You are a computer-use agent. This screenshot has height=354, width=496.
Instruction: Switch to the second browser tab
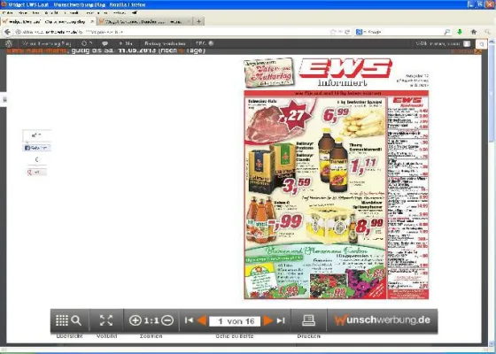[144, 21]
